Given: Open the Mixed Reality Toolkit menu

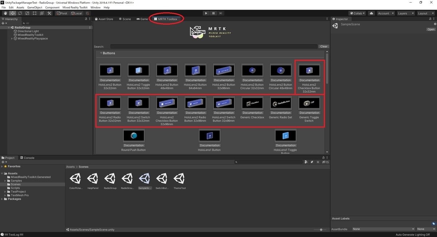Looking at the screenshot, I should (x=75, y=7).
